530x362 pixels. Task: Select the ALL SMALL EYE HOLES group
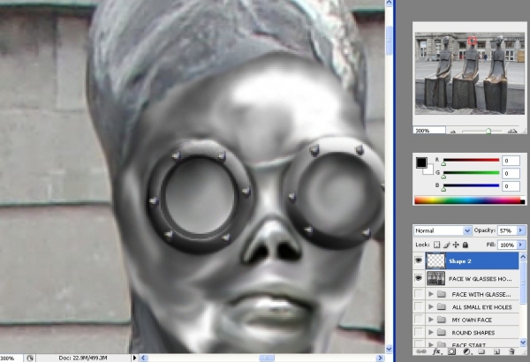[x=466, y=307]
